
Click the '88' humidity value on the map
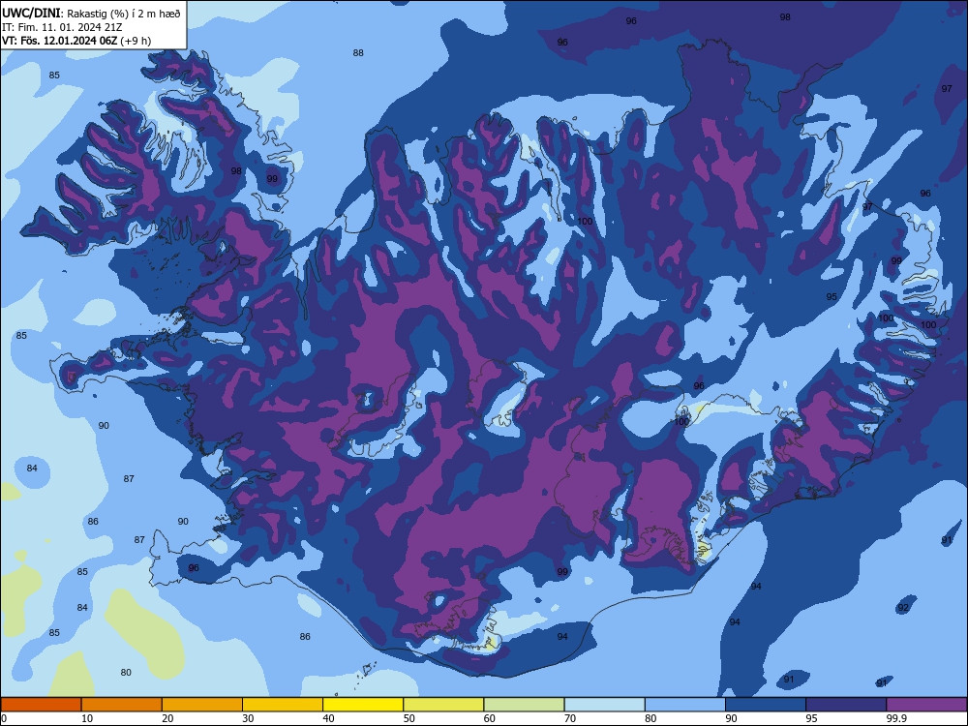pyautogui.click(x=358, y=53)
